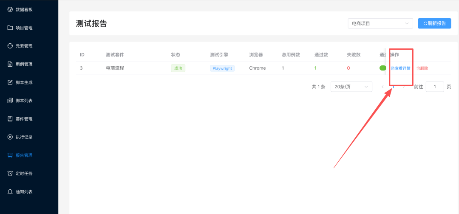This screenshot has width=459, height=214.
Task: Click the 元素管理 target icon
Action: [10, 46]
